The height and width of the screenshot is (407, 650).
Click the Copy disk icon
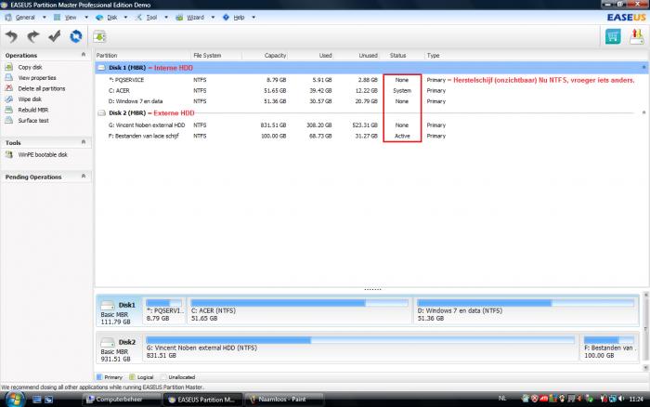tap(8, 67)
